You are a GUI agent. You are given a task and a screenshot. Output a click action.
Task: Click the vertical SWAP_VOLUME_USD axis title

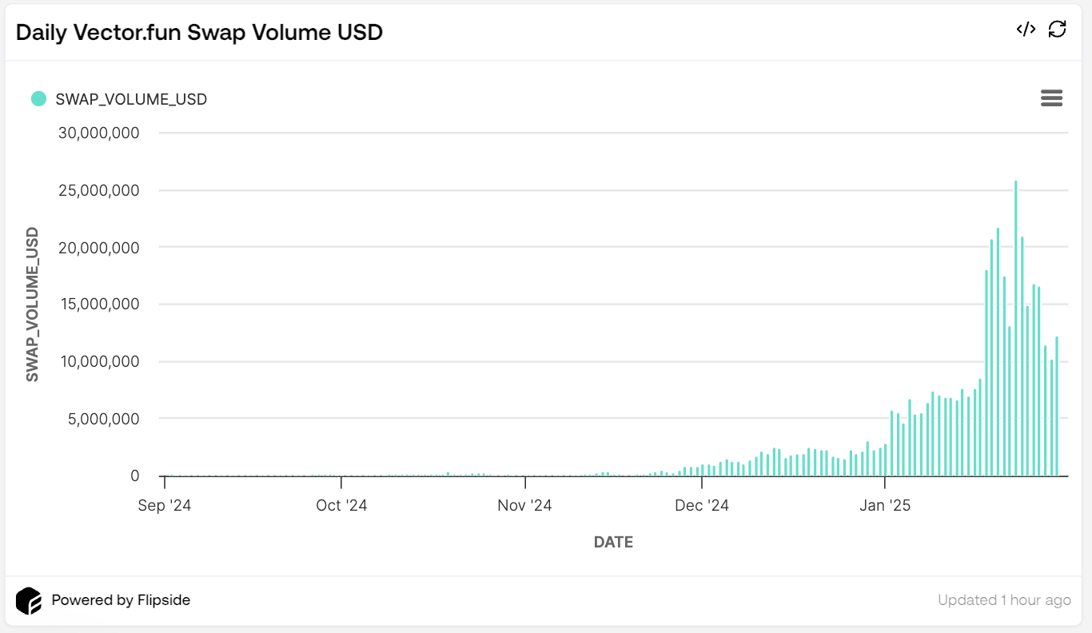tap(33, 304)
